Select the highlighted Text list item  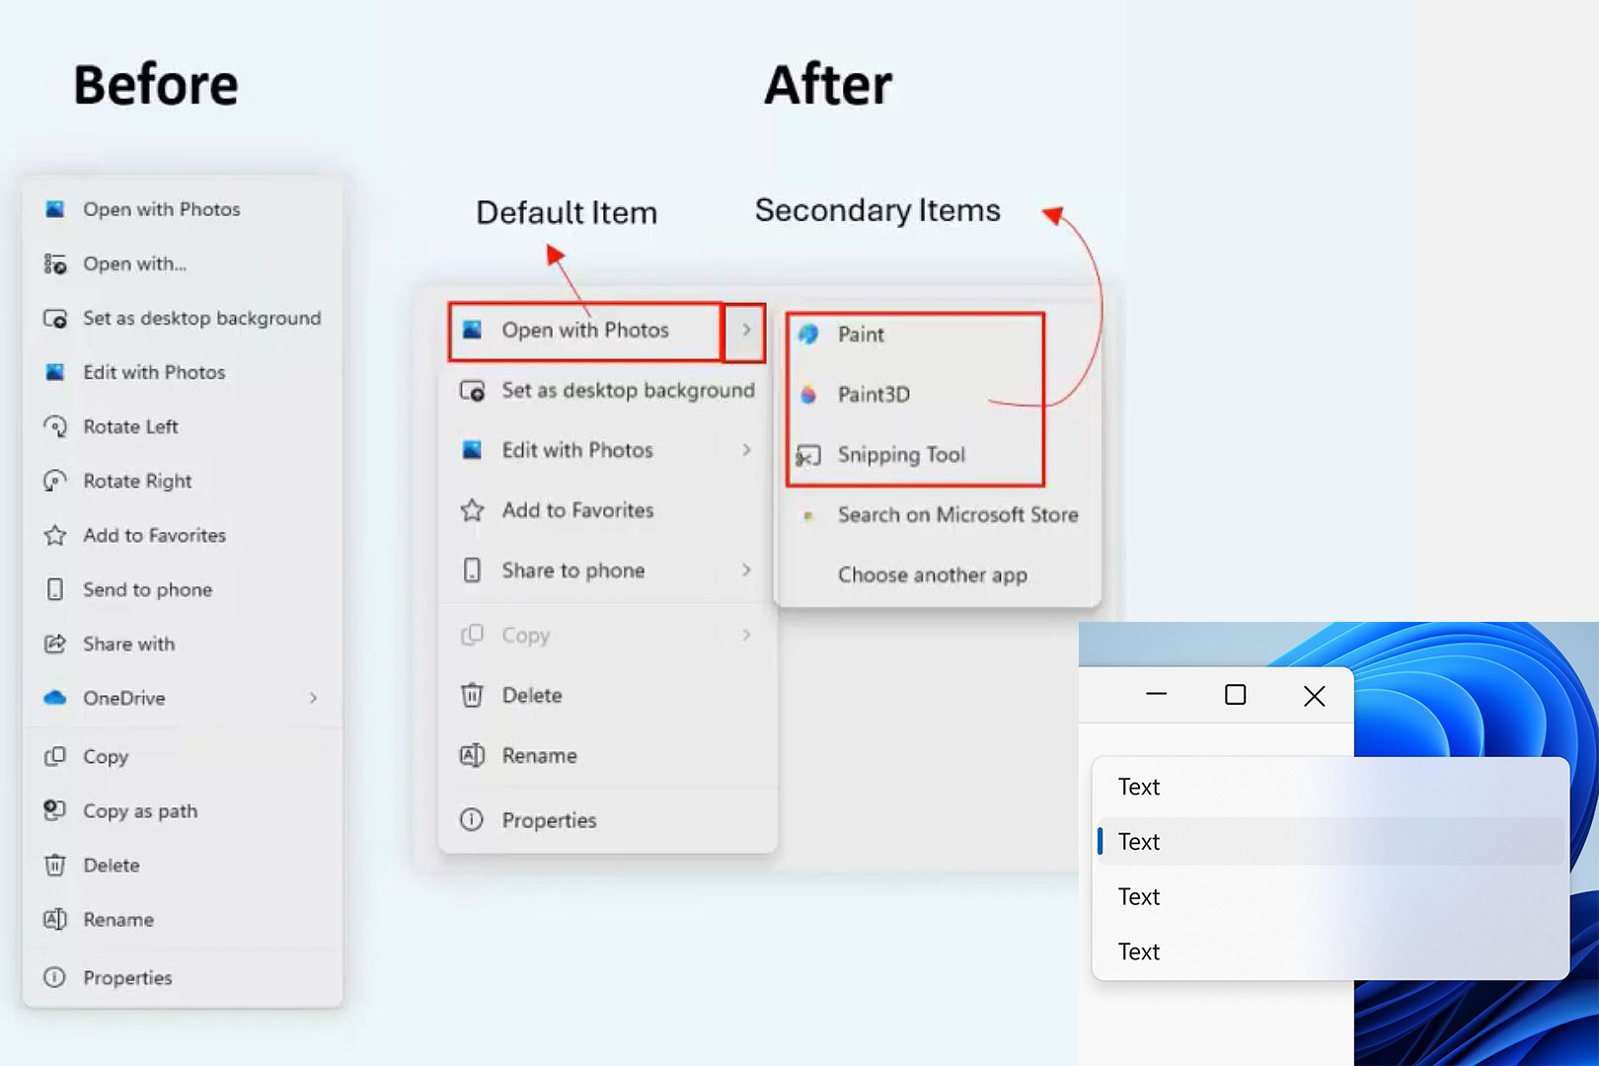(x=1138, y=842)
